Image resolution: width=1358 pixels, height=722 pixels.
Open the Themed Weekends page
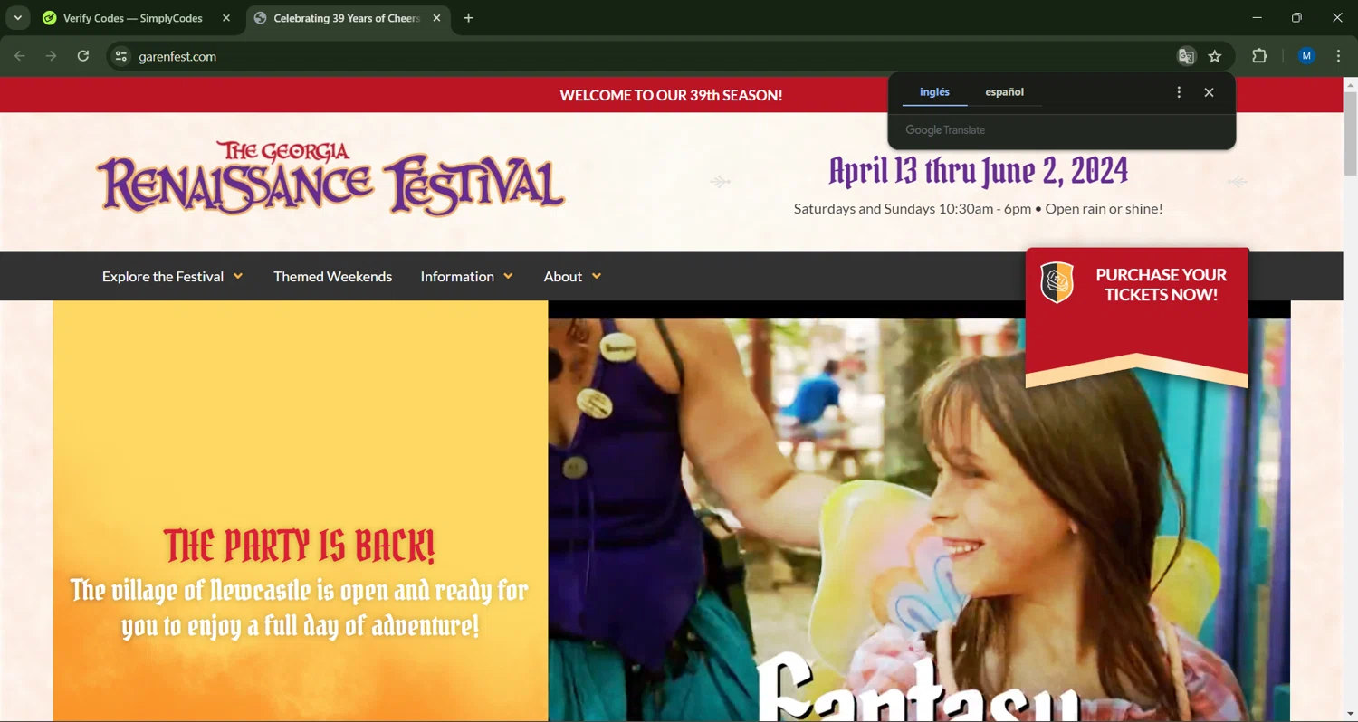coord(332,276)
